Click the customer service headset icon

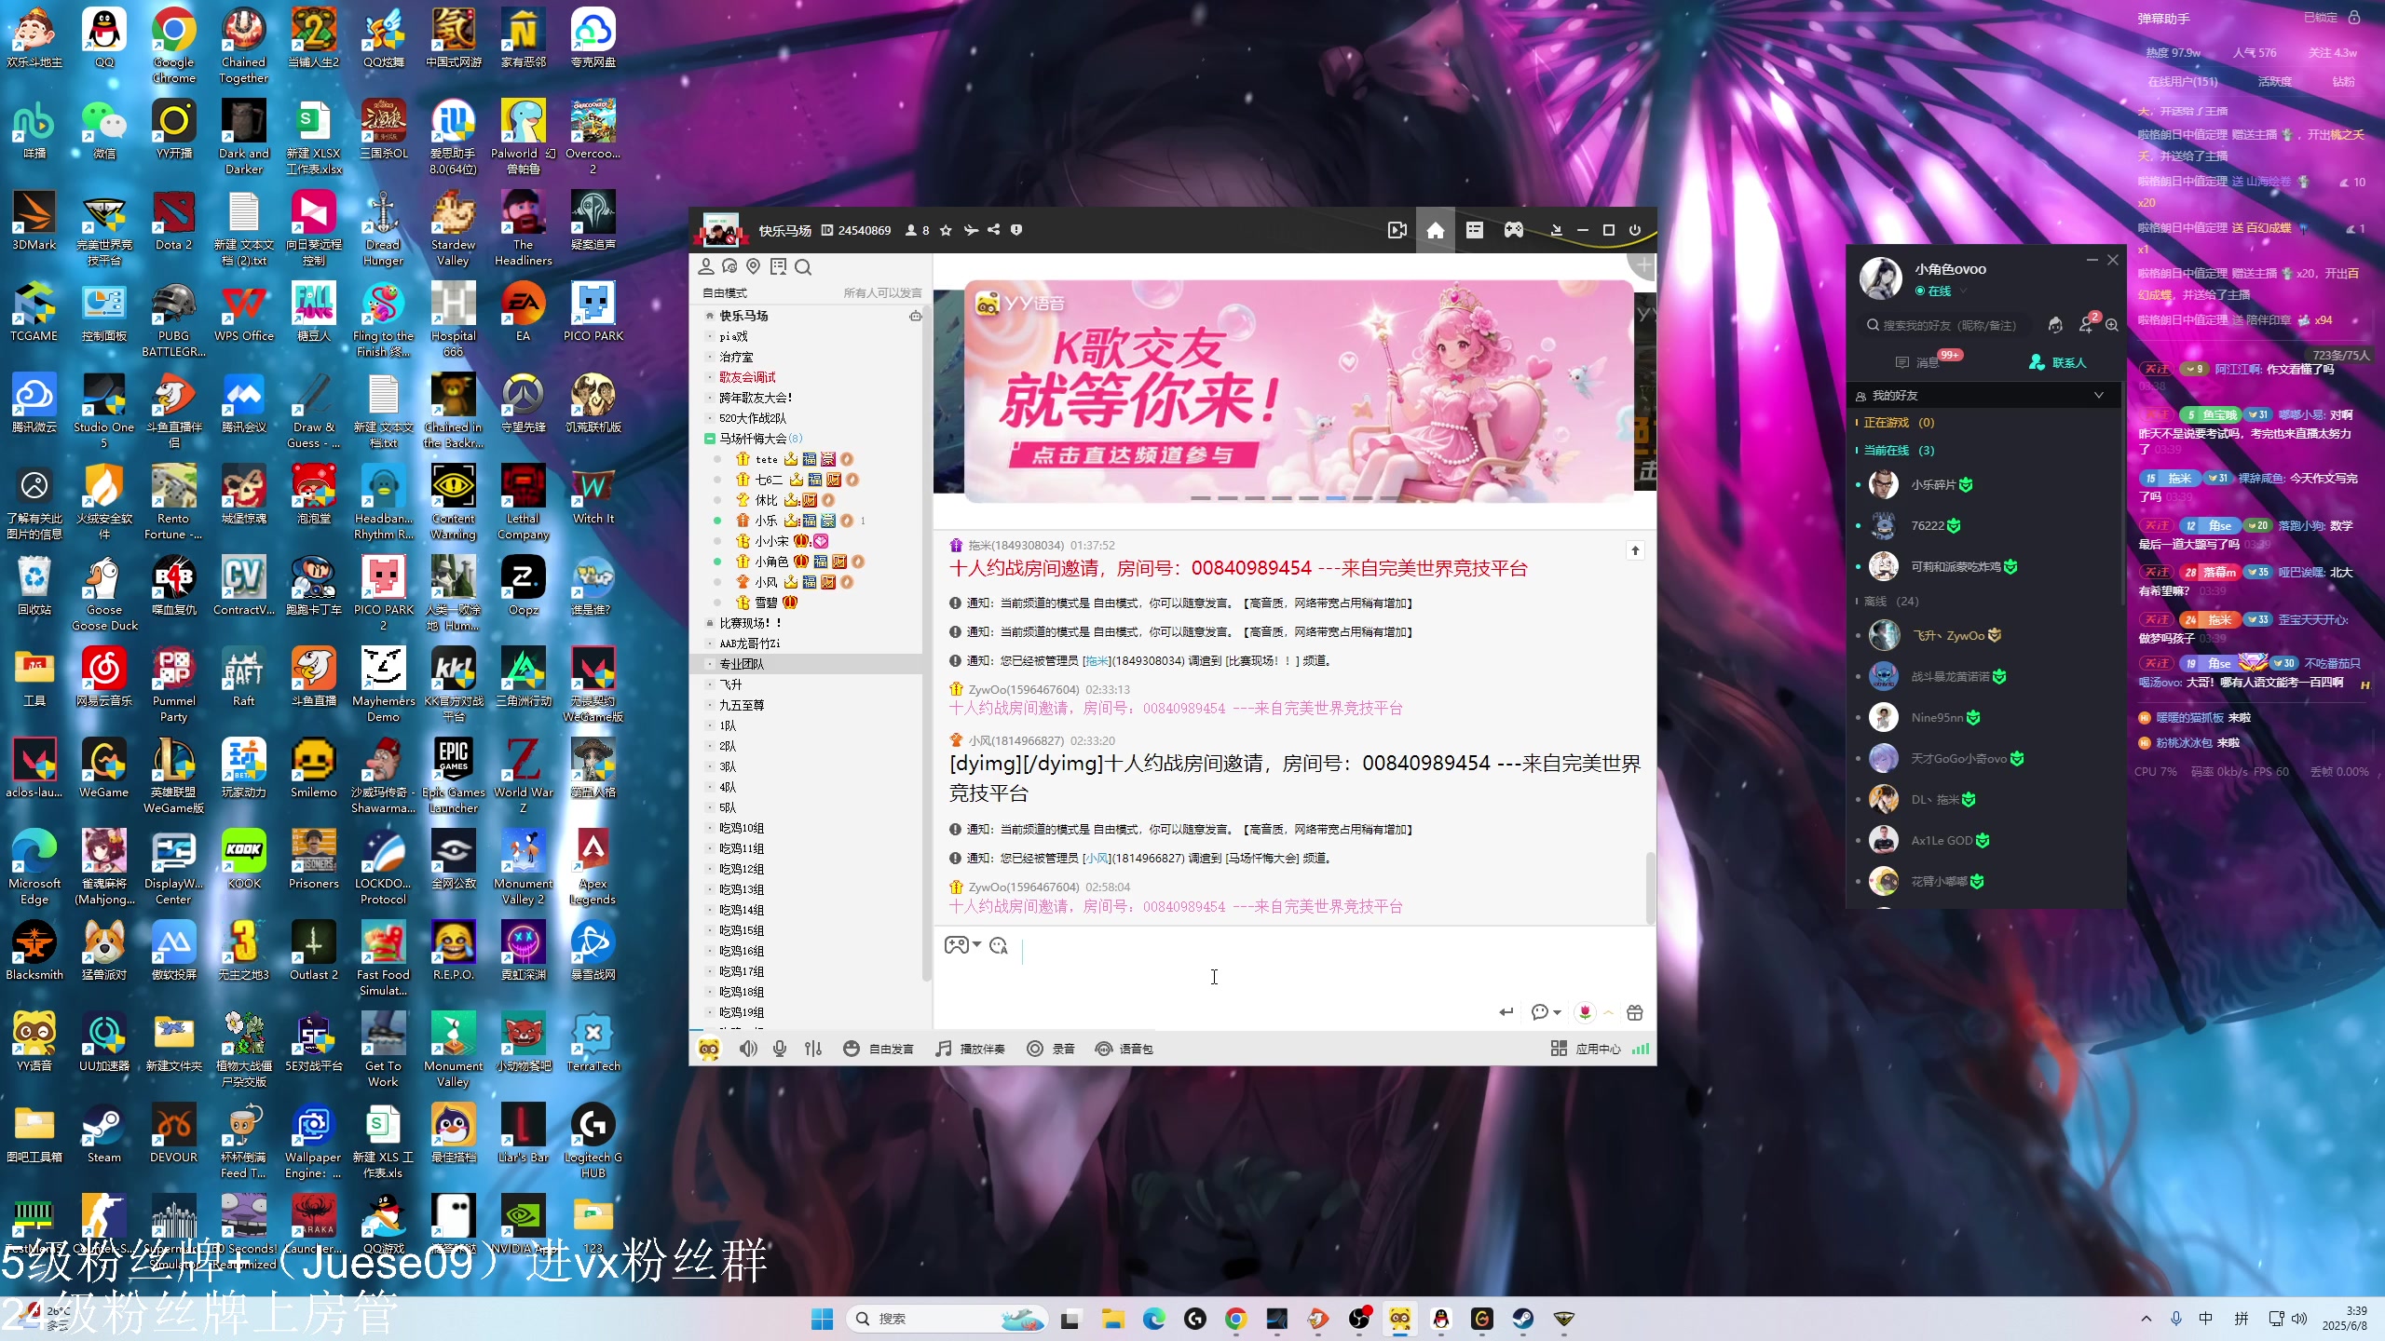tap(2055, 325)
